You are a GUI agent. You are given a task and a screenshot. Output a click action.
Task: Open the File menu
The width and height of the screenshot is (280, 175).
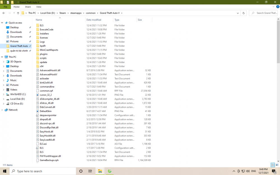point(5,7)
